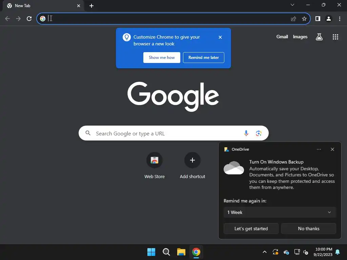Click the Google icon in address bar
Image resolution: width=347 pixels, height=260 pixels.
click(43, 19)
